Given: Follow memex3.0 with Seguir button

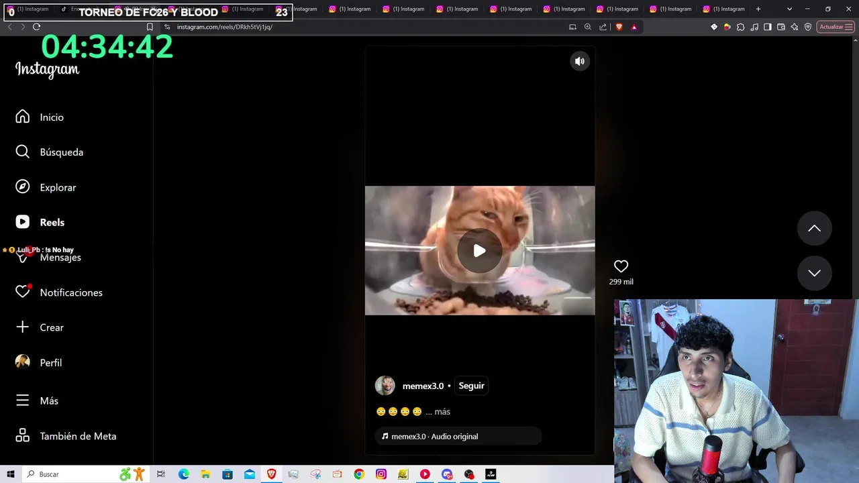Looking at the screenshot, I should coord(471,386).
